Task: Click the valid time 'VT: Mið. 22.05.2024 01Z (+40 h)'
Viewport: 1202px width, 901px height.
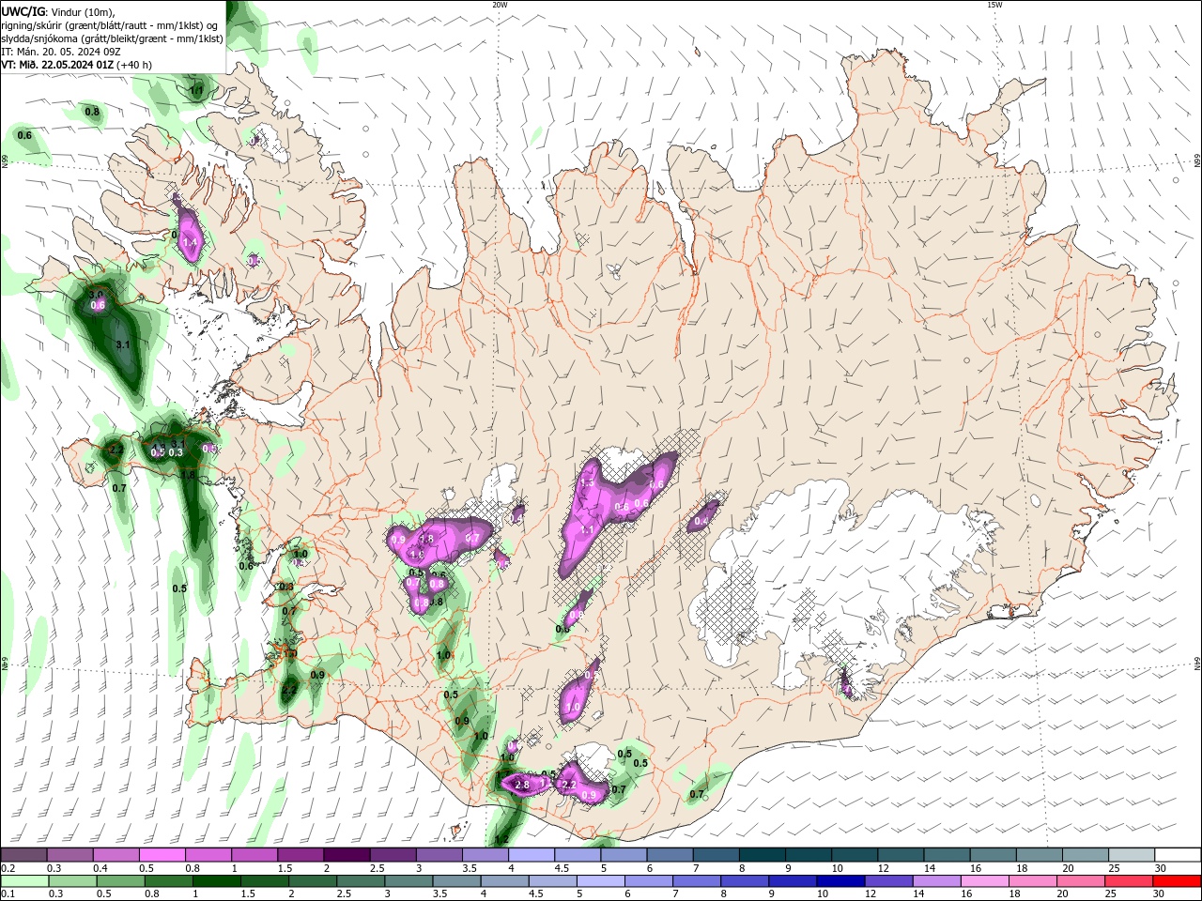Action: pos(76,65)
